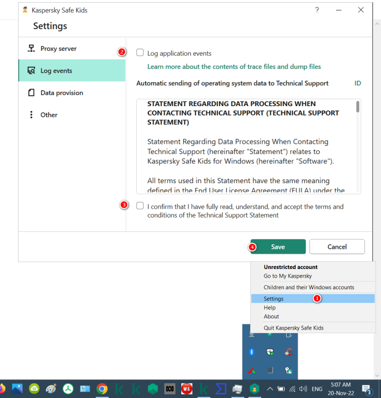Click the Proxy server network icon
Viewport: 381px width, 398px height.
tap(31, 48)
